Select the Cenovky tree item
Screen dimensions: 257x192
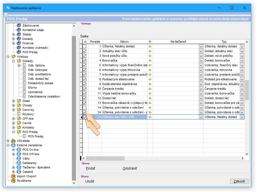coord(28,110)
